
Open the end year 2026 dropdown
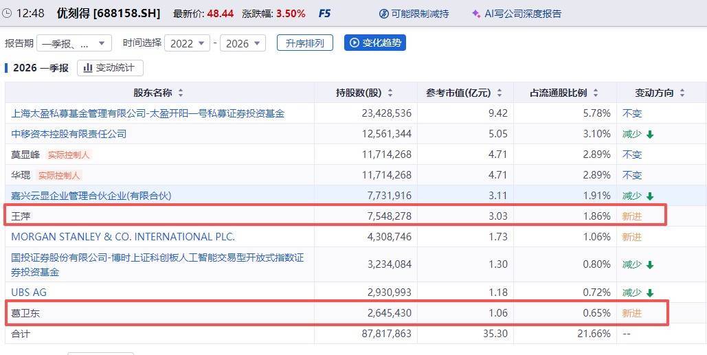click(243, 43)
